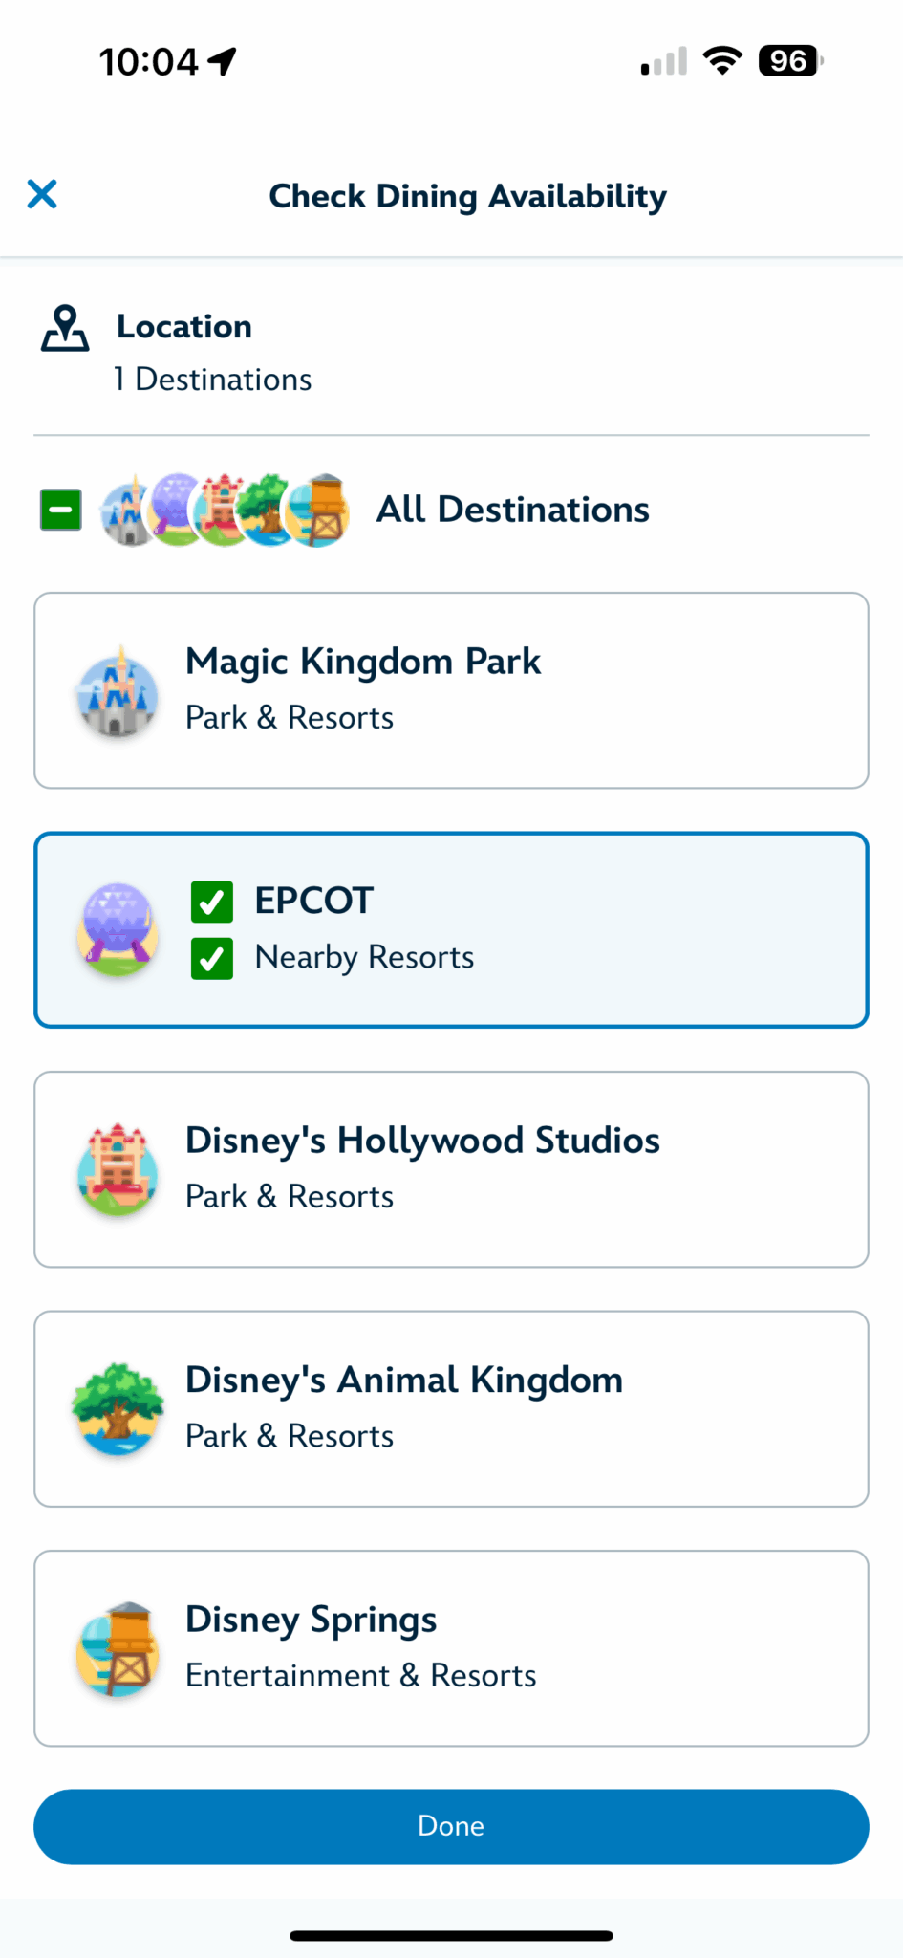Select the Disney Springs destination
The width and height of the screenshot is (903, 1958).
click(451, 1648)
